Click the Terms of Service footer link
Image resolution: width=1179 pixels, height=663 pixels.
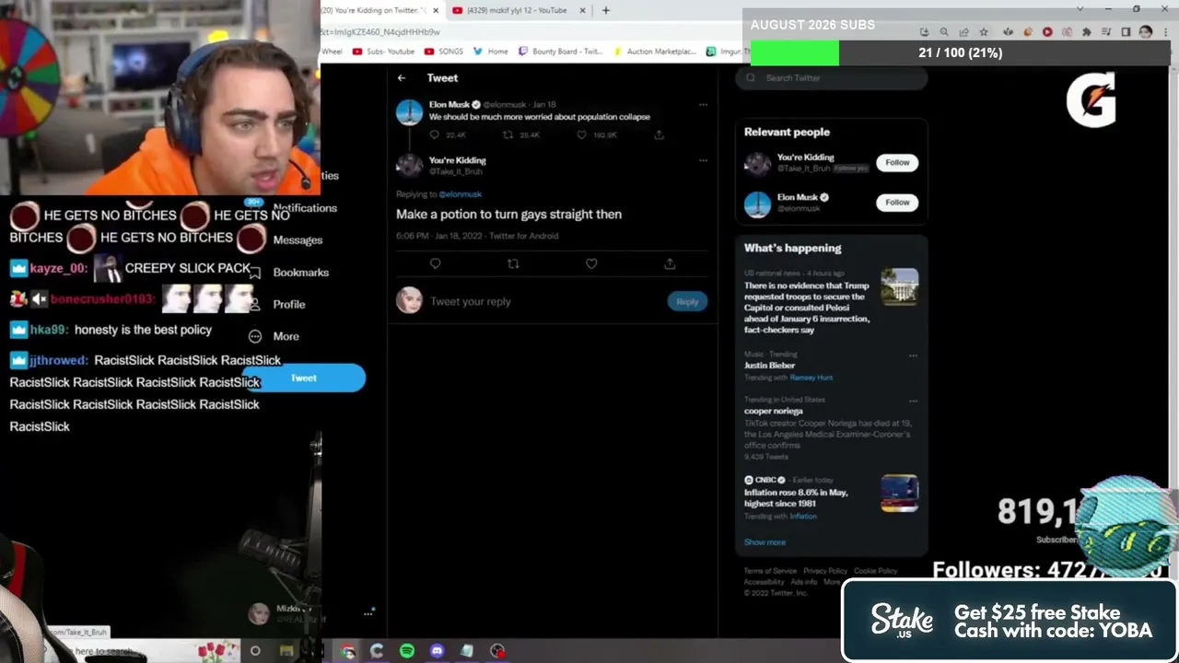[771, 571]
